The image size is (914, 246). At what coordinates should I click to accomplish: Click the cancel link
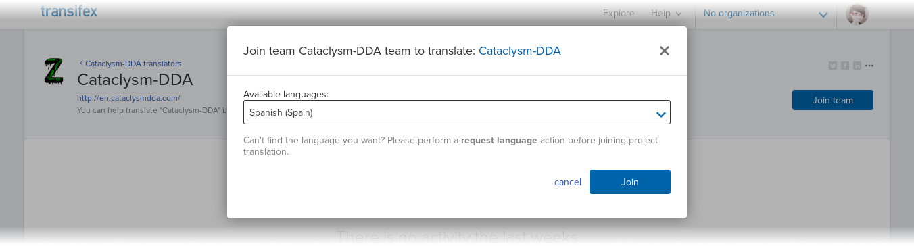[568, 182]
